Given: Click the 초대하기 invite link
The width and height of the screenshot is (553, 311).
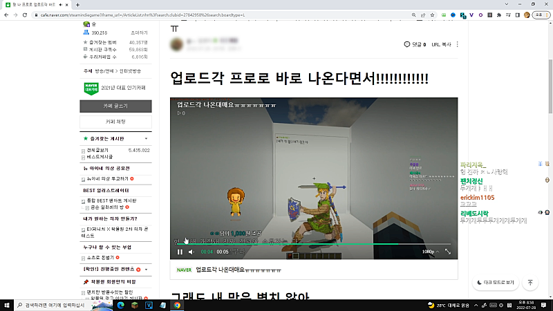Looking at the screenshot, I should tap(140, 32).
